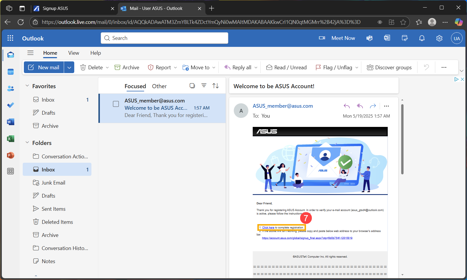
Task: Open OneNote feed icon in header
Action: click(x=387, y=38)
